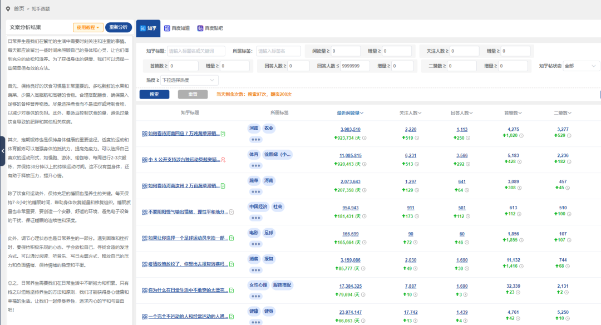Viewport: 601px width, 325px height.
Task: Click the document icon after 疫情政策放松了 title
Action: [x=231, y=264]
